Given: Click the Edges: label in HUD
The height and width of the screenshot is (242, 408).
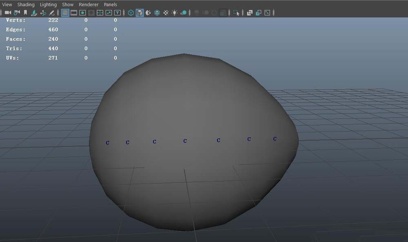Looking at the screenshot, I should [x=16, y=30].
